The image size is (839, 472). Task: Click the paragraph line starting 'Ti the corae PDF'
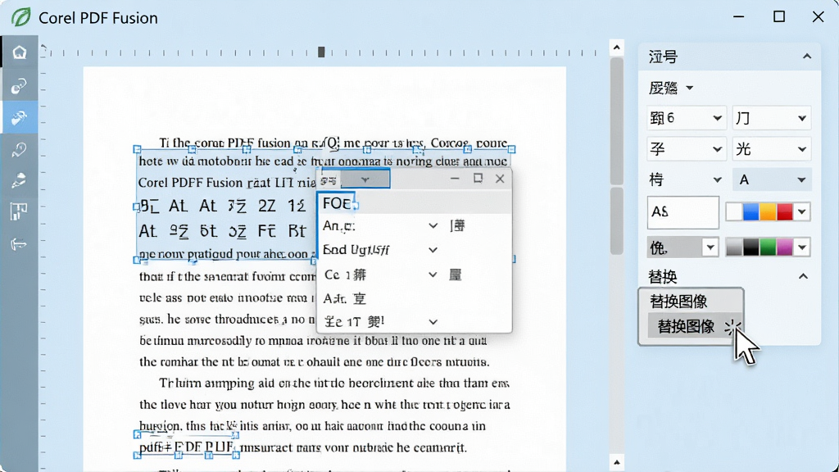pyautogui.click(x=333, y=143)
